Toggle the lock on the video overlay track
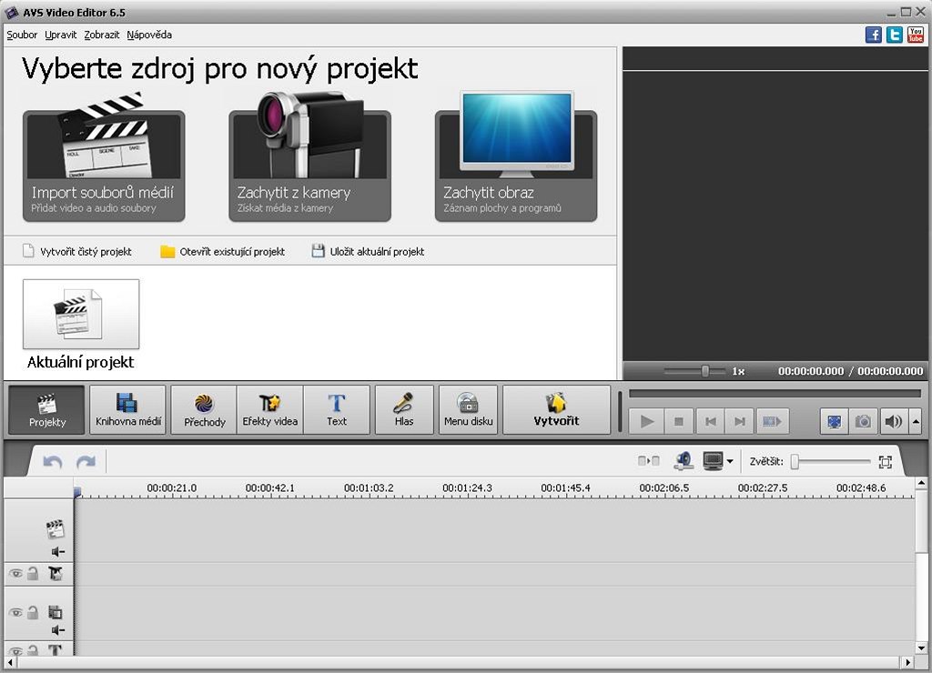 pyautogui.click(x=33, y=613)
